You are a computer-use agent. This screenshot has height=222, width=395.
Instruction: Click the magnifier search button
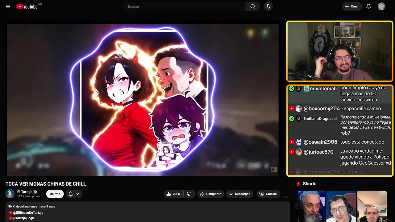point(253,6)
